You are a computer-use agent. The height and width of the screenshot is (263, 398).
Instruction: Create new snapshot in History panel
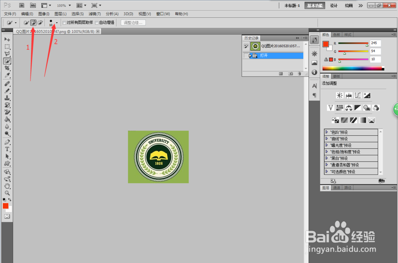pyautogui.click(x=291, y=74)
